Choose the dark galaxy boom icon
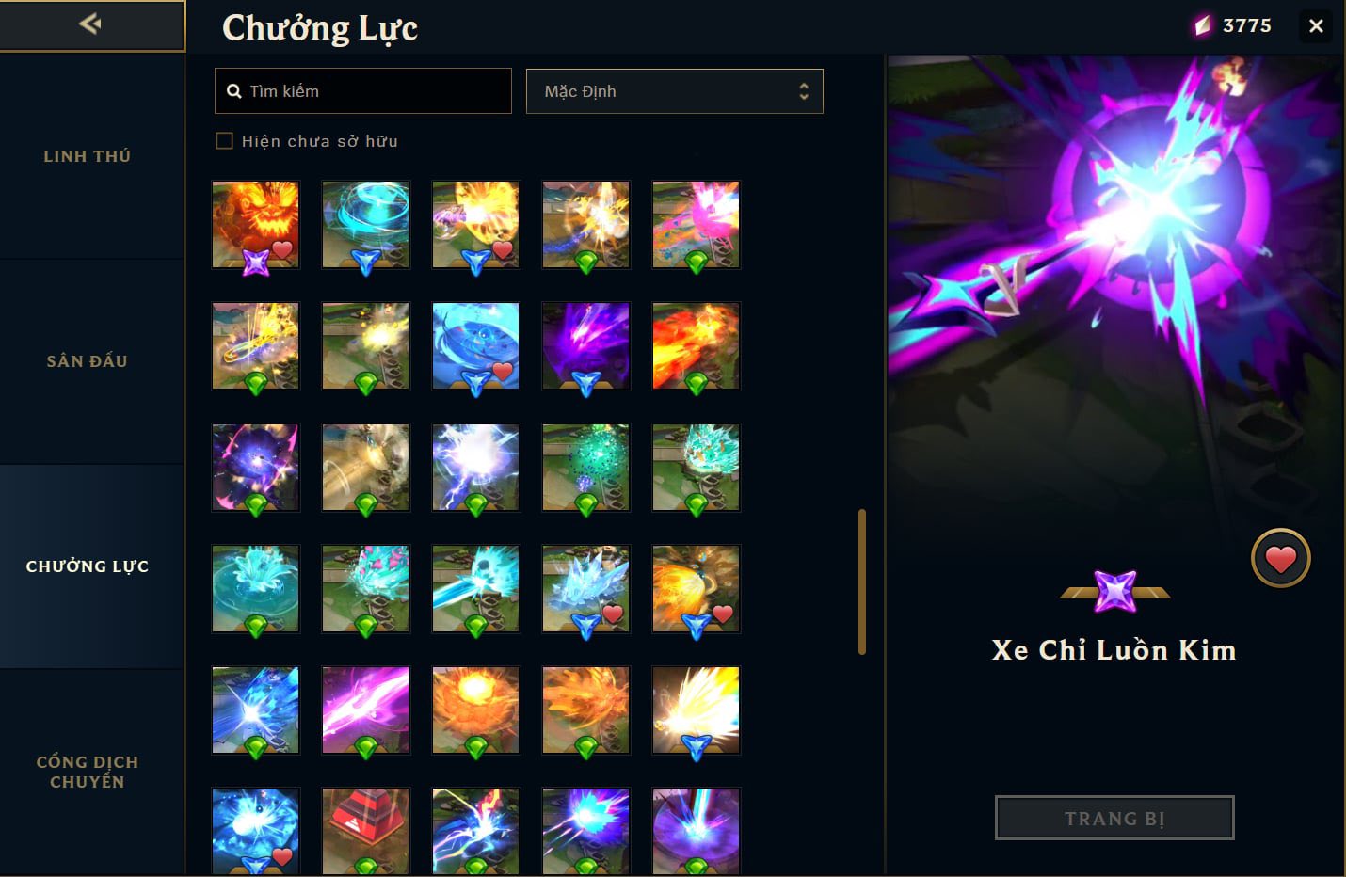The width and height of the screenshot is (1346, 877). point(256,468)
